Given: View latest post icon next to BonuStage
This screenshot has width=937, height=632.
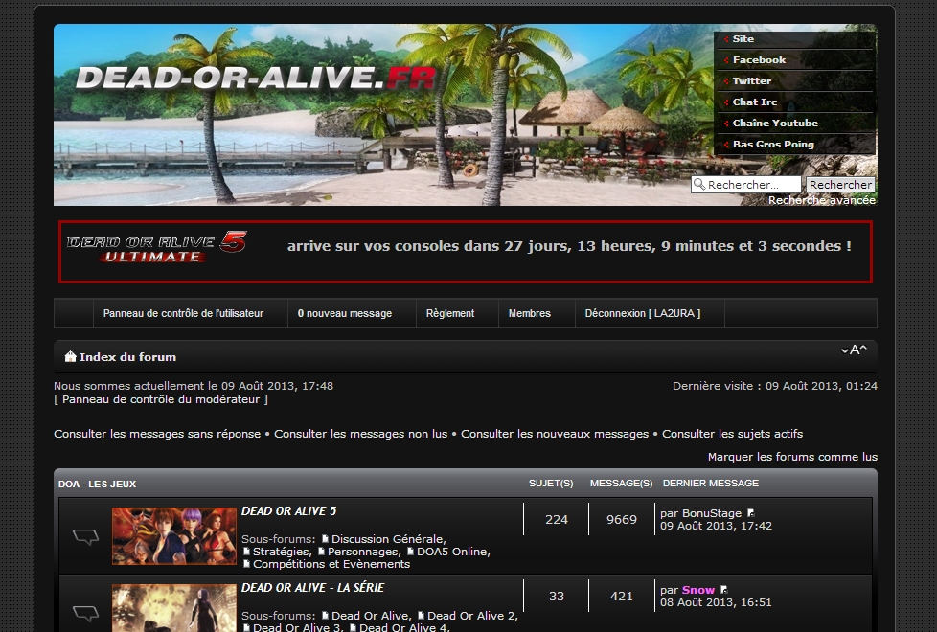Looking at the screenshot, I should click(751, 513).
